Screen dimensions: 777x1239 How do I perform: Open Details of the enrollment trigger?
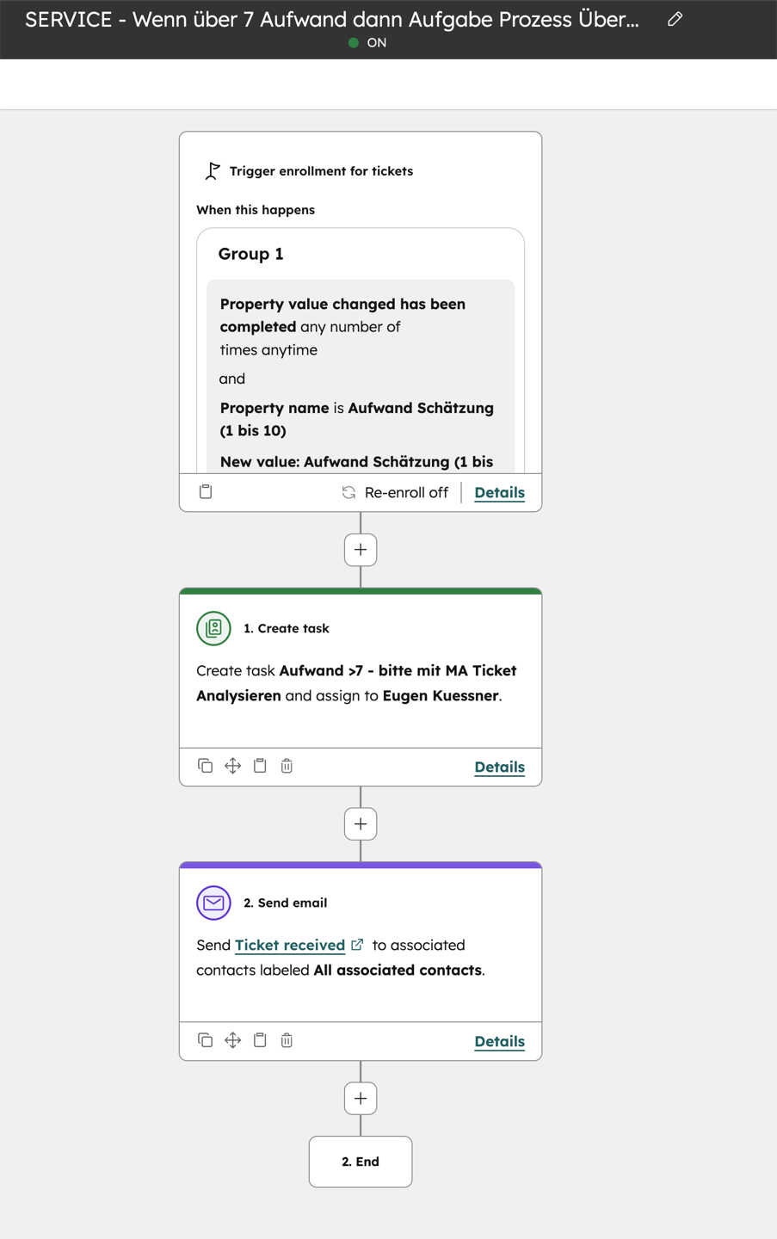coord(499,492)
